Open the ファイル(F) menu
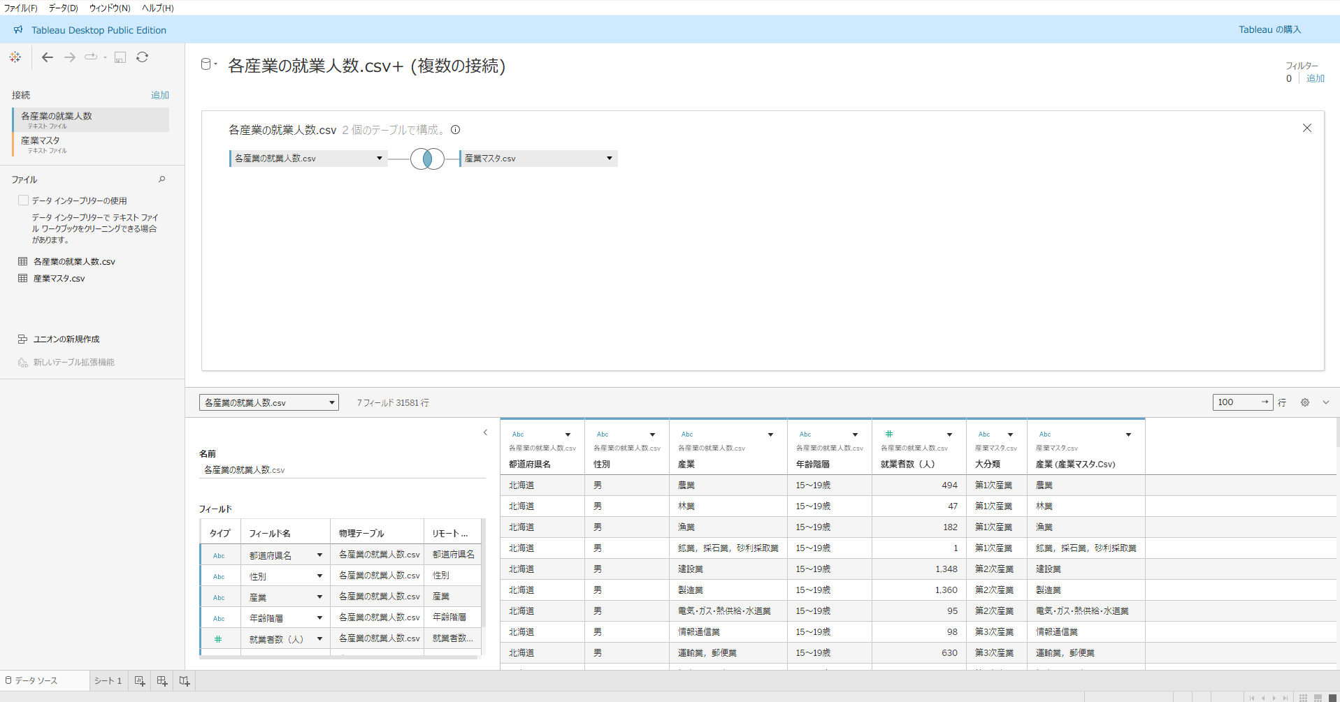Image resolution: width=1340 pixels, height=702 pixels. (x=21, y=8)
